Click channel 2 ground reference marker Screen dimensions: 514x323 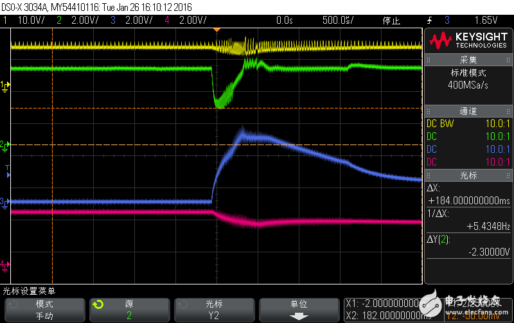pos(4,144)
